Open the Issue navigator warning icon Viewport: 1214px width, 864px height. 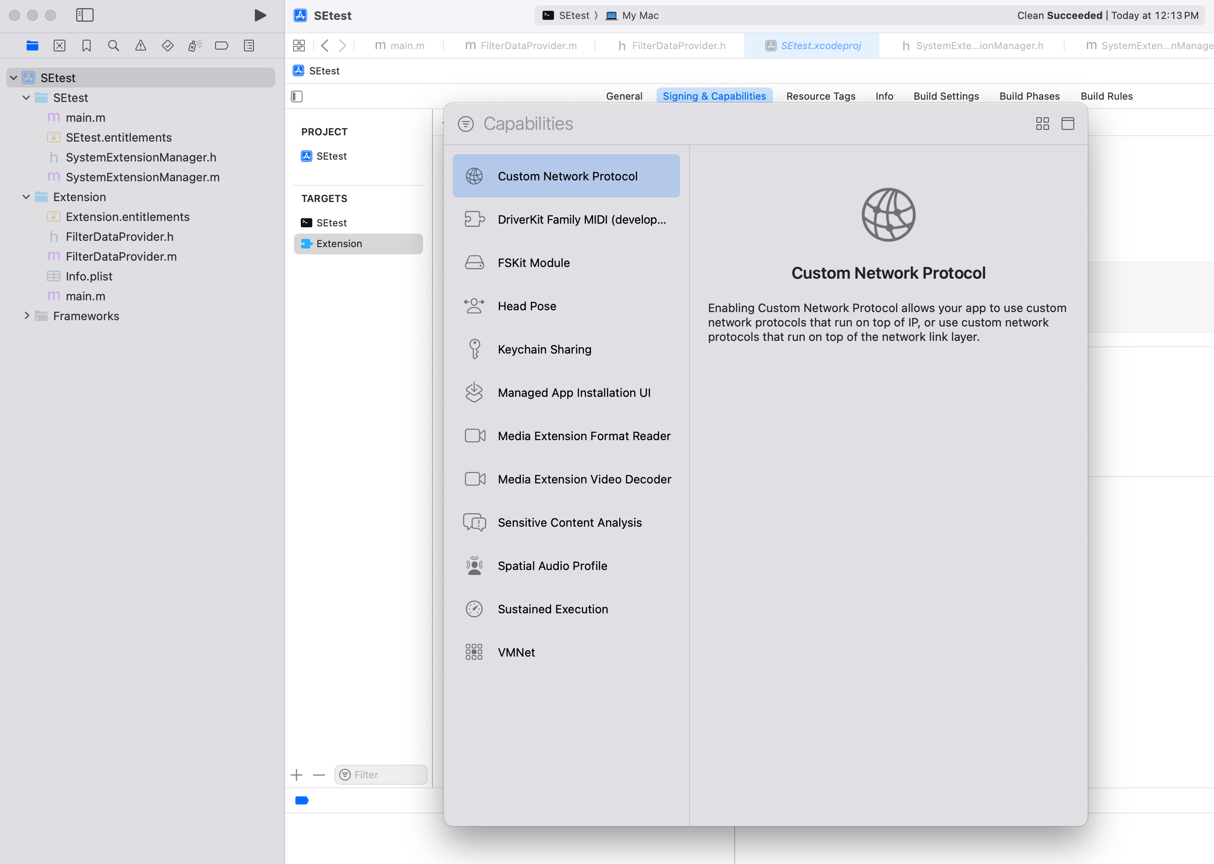click(140, 46)
